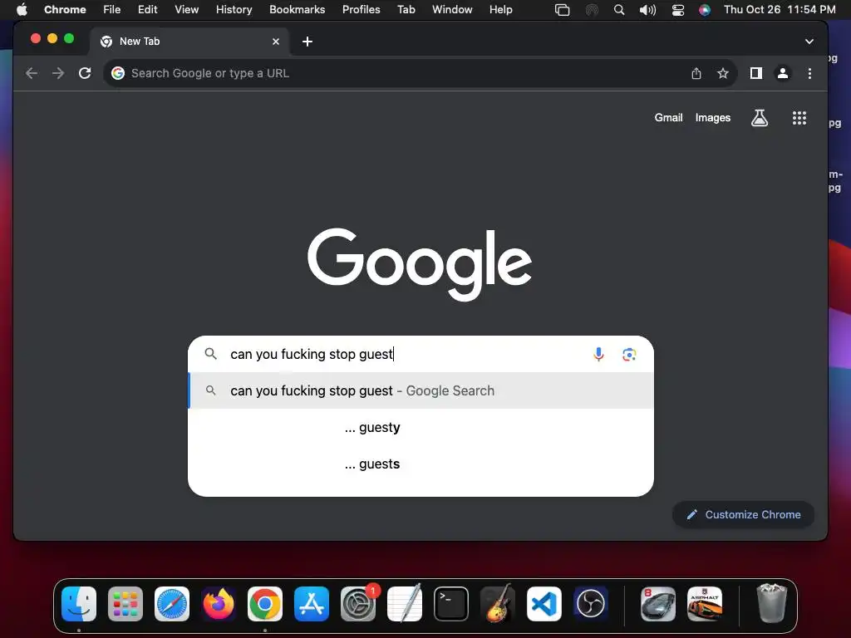Go back with the browser back arrow
Viewport: 851px width, 638px height.
point(32,73)
